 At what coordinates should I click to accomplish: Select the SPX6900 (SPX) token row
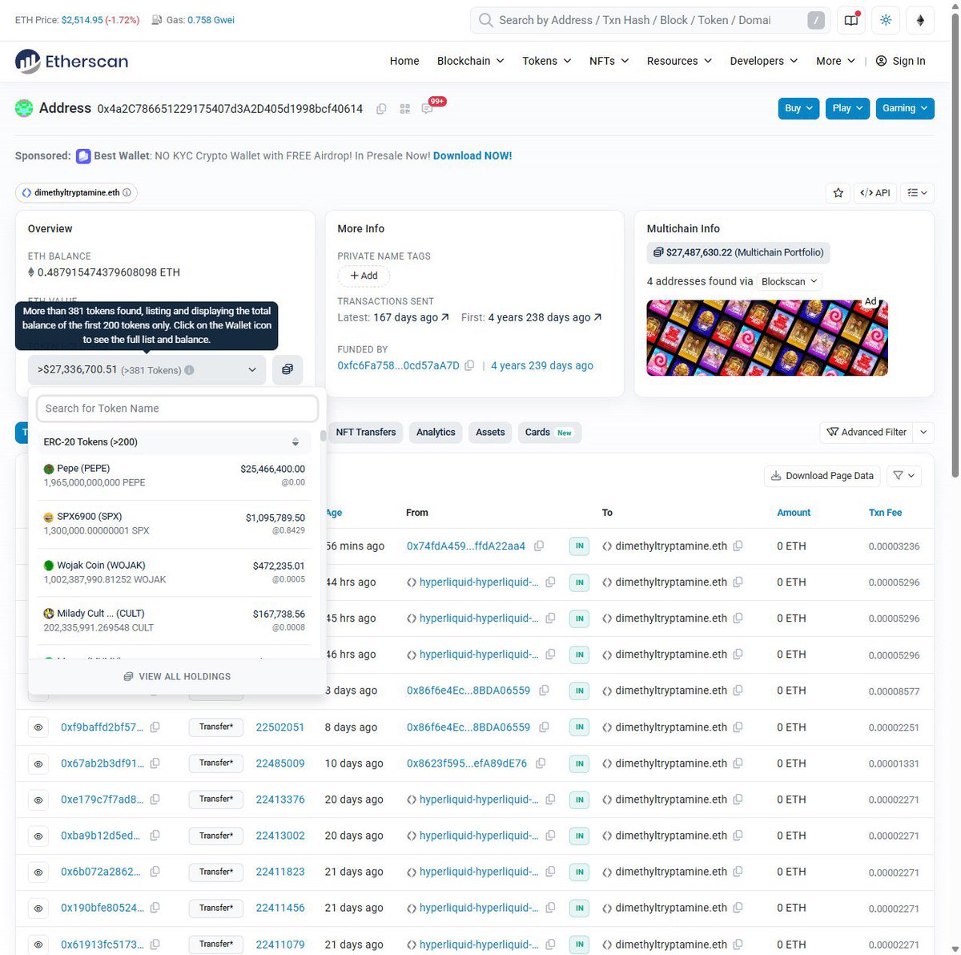click(174, 524)
